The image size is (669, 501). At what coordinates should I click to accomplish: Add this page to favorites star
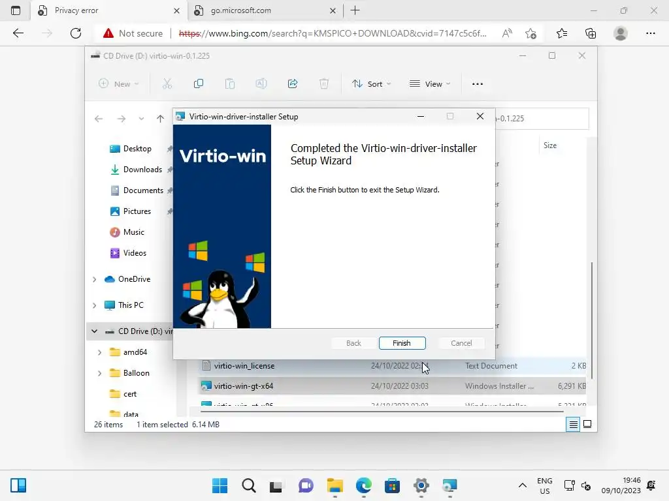pos(530,33)
